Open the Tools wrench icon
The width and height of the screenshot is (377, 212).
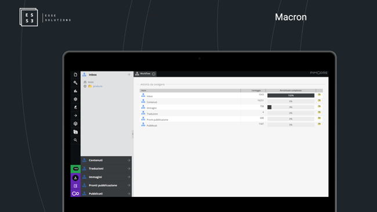pyautogui.click(x=75, y=82)
